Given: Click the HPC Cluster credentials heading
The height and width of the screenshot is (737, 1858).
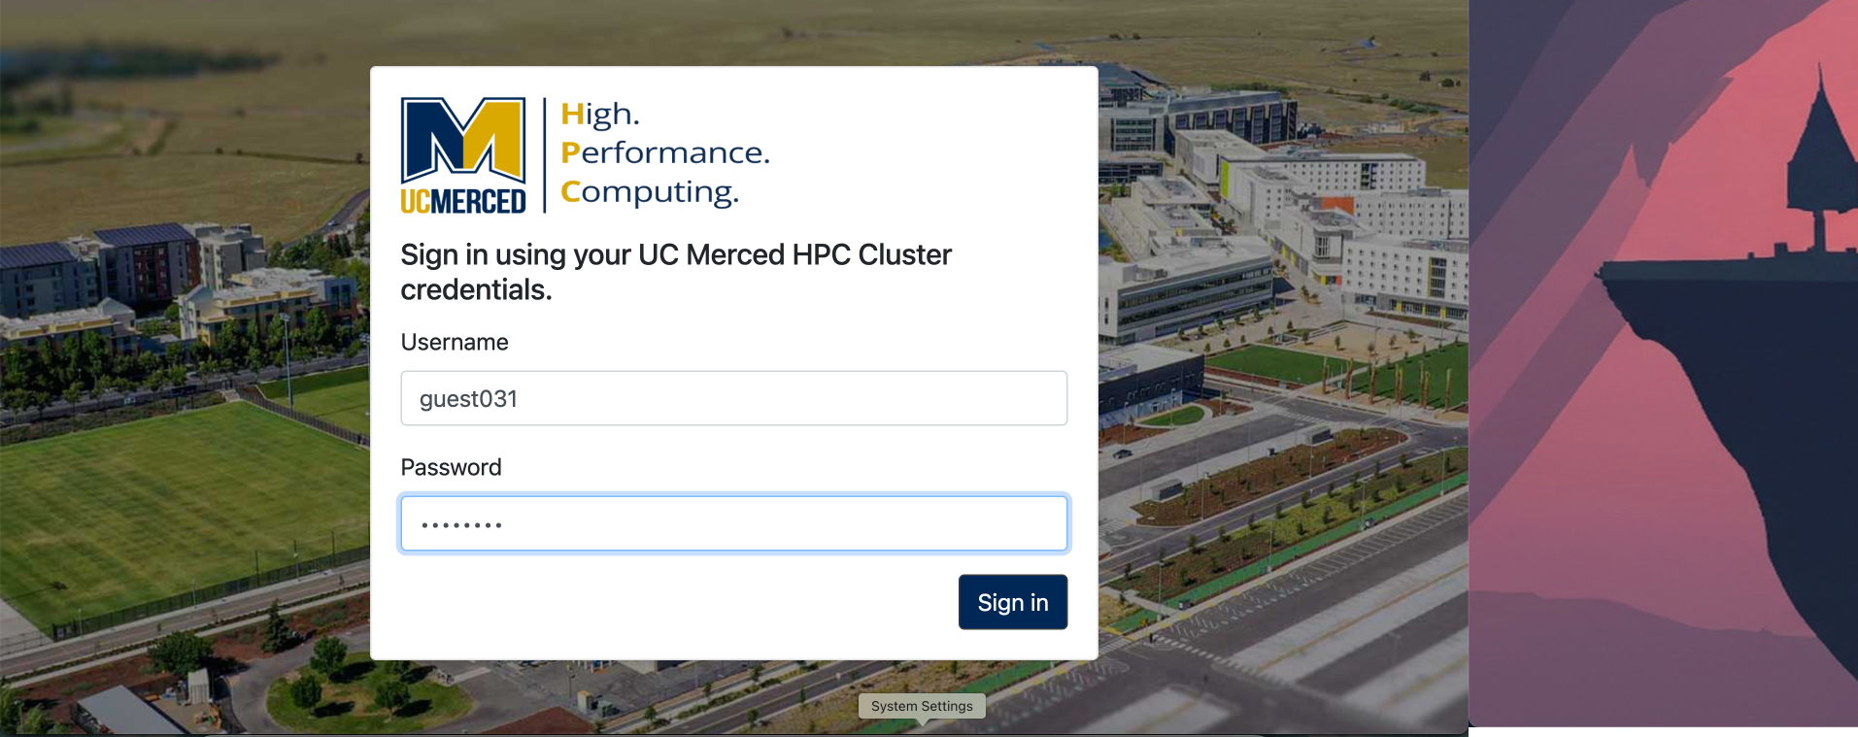Looking at the screenshot, I should click(676, 272).
